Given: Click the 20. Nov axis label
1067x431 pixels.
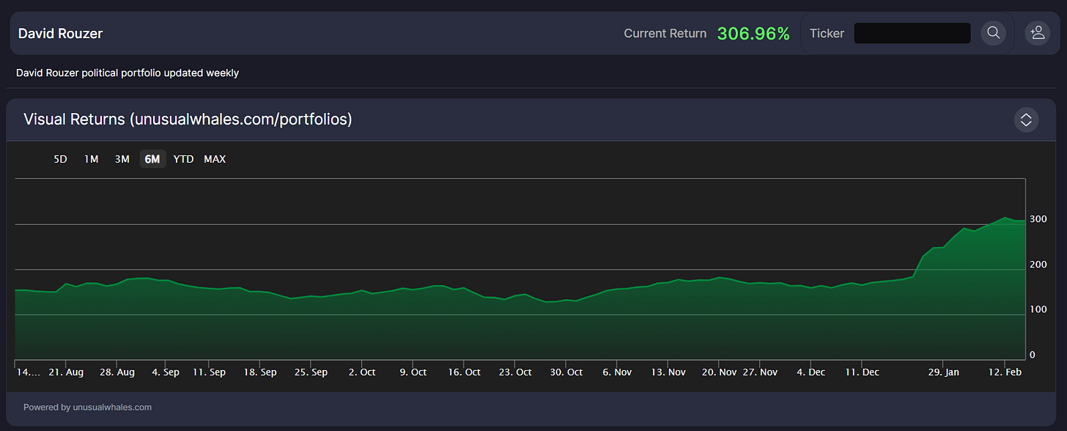Looking at the screenshot, I should 719,372.
